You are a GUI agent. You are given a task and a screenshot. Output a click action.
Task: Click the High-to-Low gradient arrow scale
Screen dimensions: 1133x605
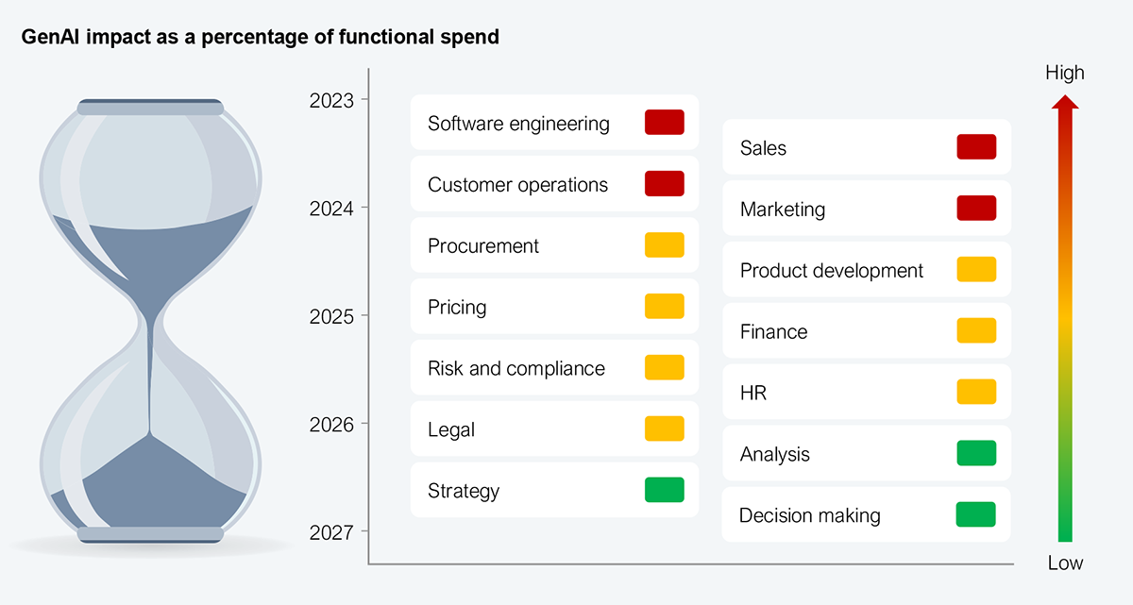1065,321
